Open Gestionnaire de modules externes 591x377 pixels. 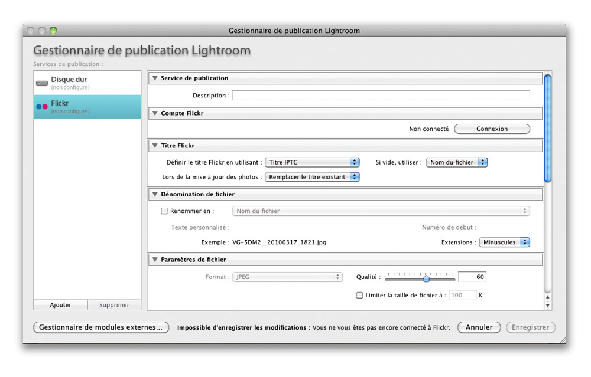coord(101,327)
